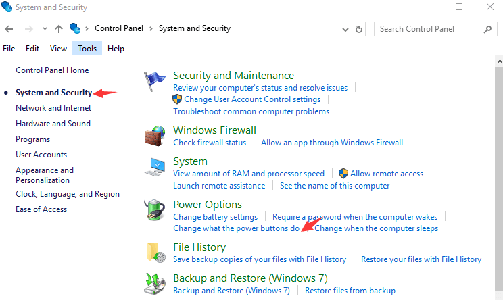Open Programs category
The width and height of the screenshot is (503, 300).
33,139
